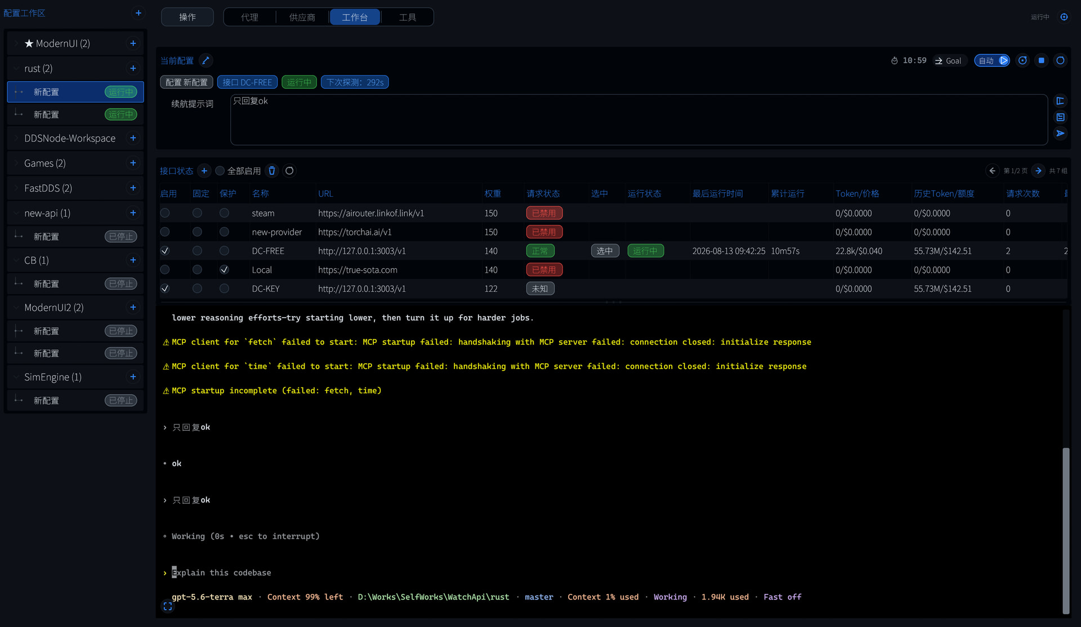Add config under rust (2) group
The width and height of the screenshot is (1081, 627).
[133, 68]
